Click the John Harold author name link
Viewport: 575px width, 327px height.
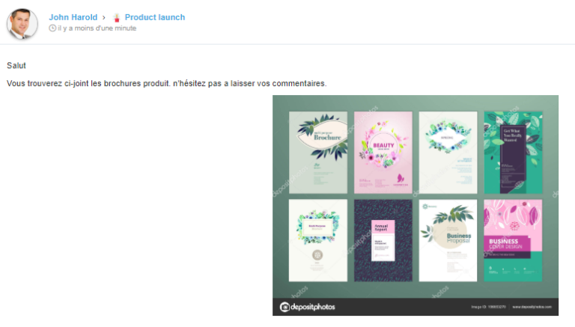point(73,17)
